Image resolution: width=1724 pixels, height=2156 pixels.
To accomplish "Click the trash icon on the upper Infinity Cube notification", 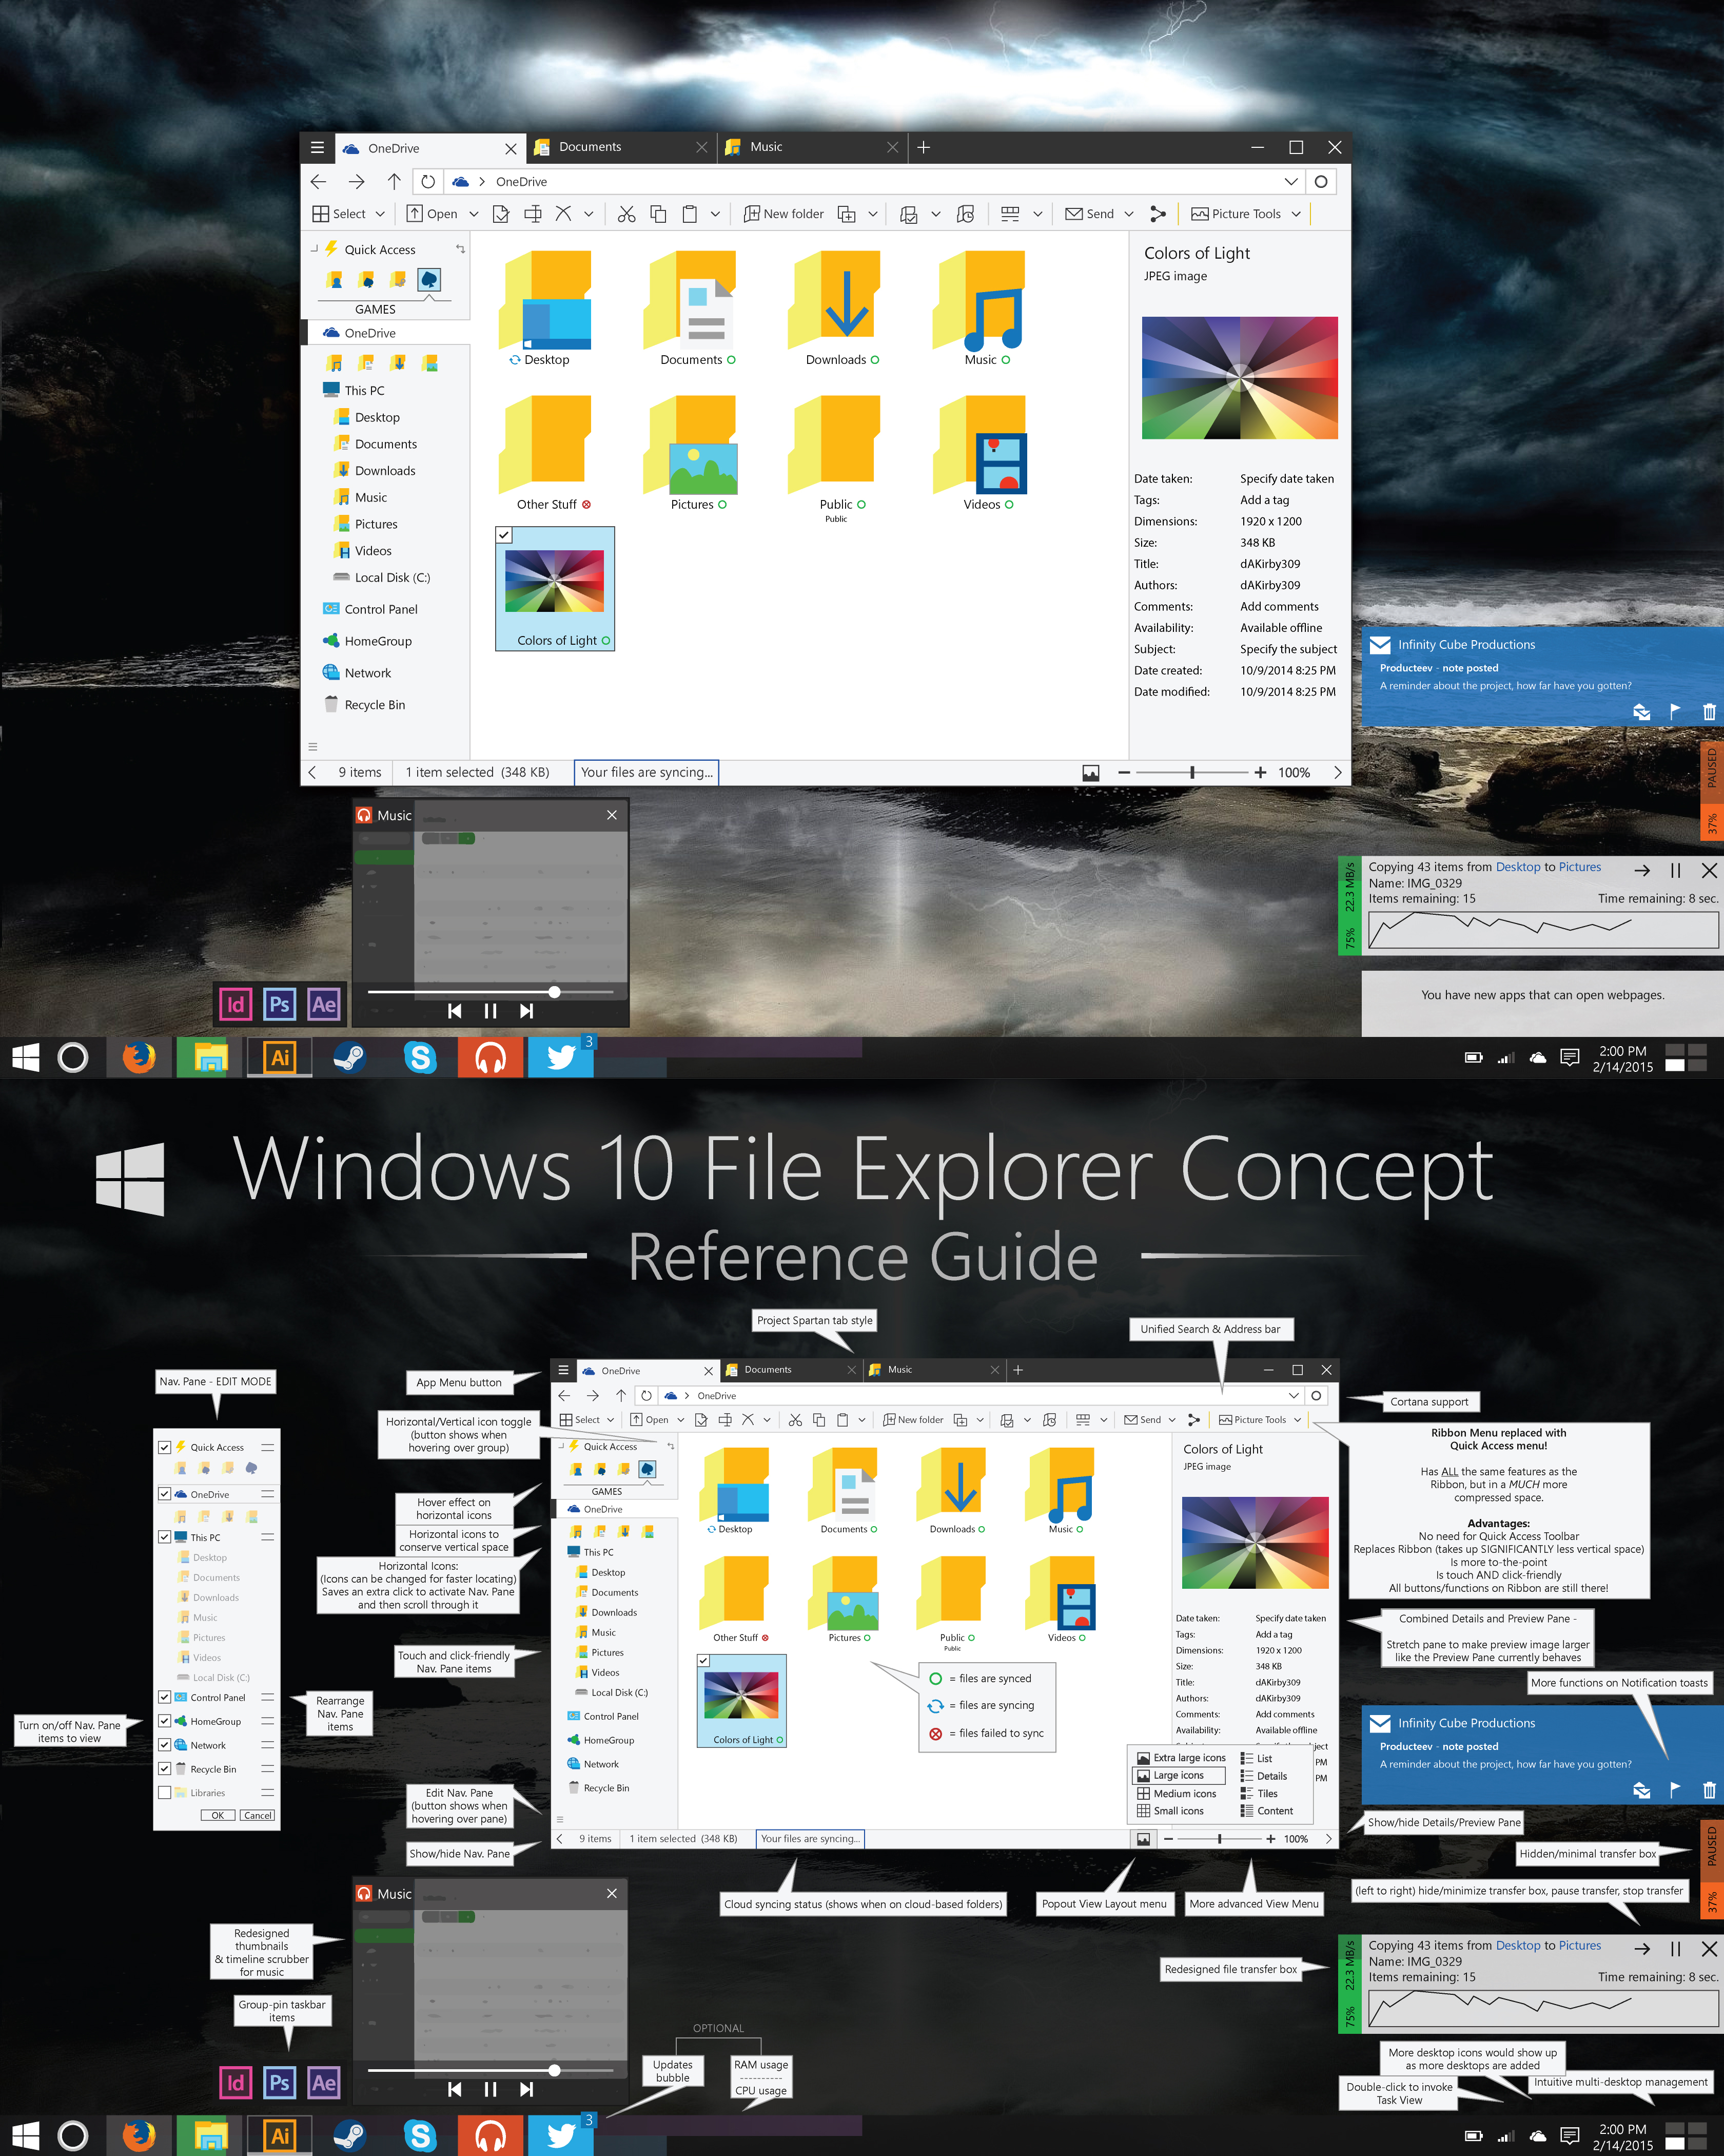I will point(1709,712).
